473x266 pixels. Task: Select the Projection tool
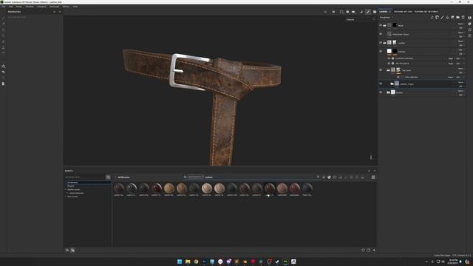tap(3, 30)
